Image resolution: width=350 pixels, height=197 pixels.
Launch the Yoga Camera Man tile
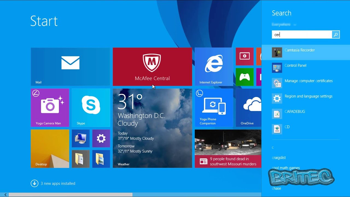50,108
